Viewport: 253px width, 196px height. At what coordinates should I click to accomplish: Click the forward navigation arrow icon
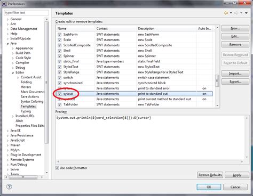pyautogui.click(x=236, y=13)
